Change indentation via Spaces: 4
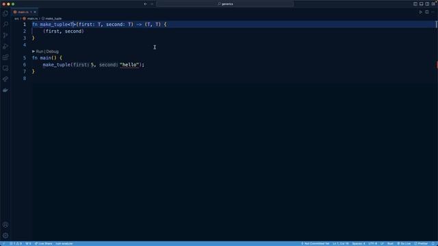The image size is (438, 246). point(359,244)
